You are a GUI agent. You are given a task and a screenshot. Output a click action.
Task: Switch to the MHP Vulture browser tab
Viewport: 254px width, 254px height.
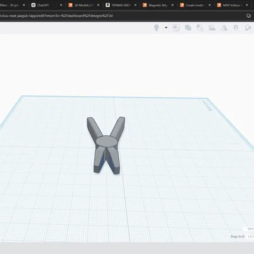pyautogui.click(x=233, y=5)
